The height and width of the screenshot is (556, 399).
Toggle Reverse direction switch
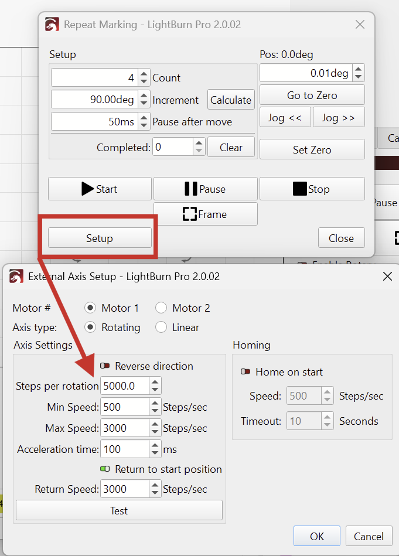(105, 366)
